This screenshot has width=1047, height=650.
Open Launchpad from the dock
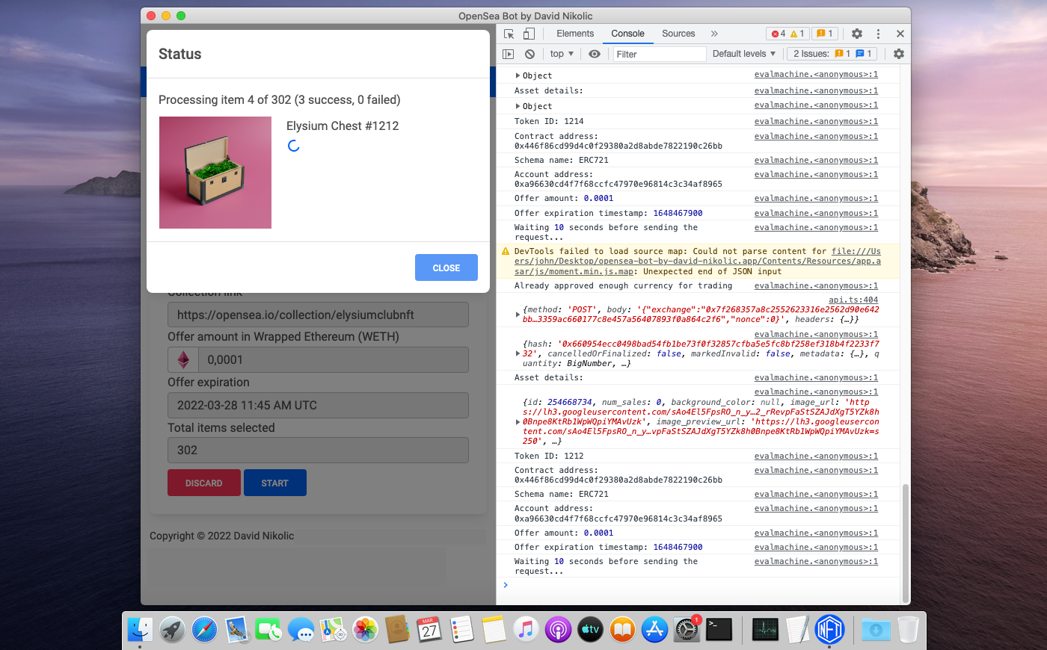172,630
